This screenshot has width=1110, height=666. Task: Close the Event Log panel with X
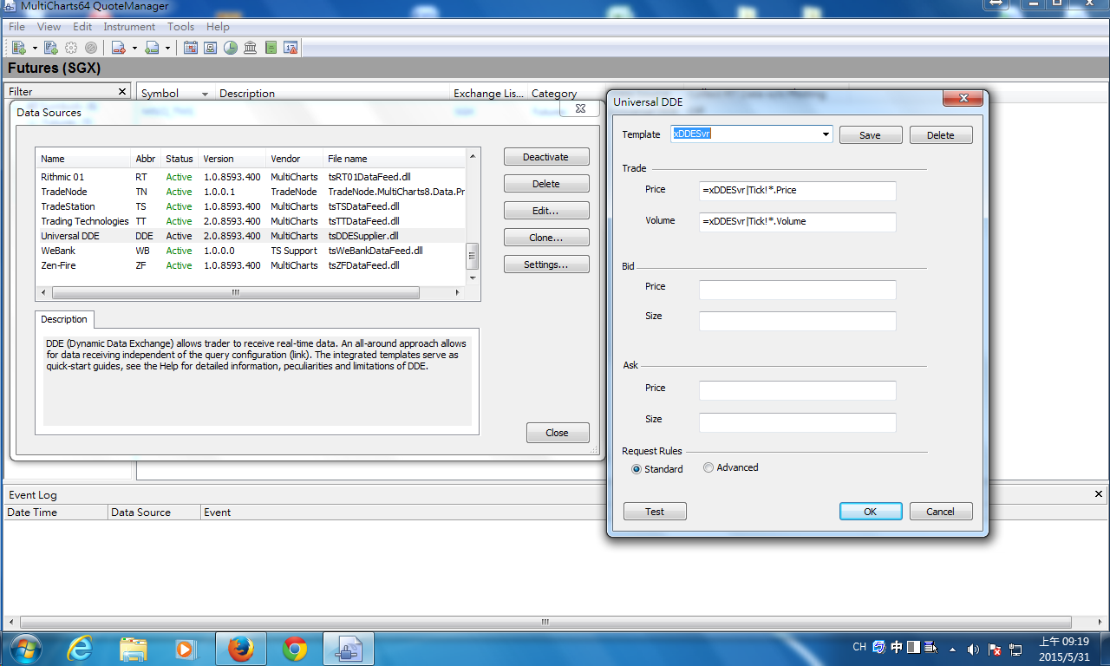(1099, 494)
